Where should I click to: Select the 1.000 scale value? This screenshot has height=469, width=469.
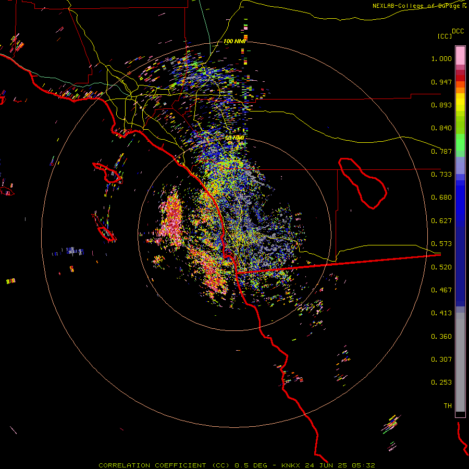pos(441,58)
